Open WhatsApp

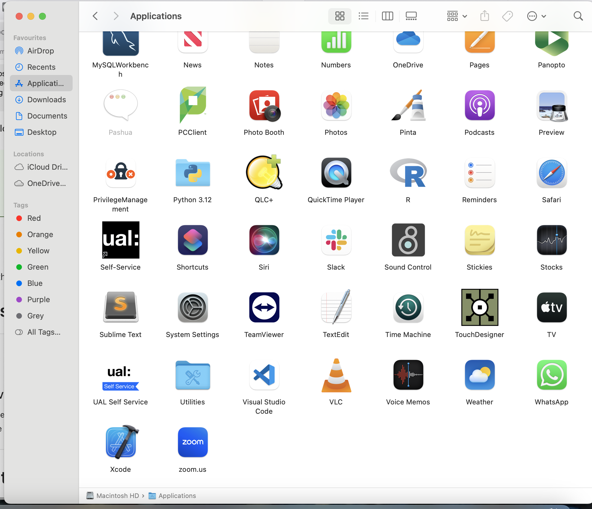click(551, 375)
